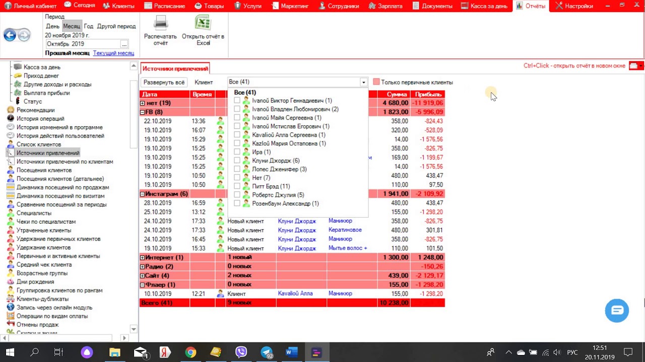This screenshot has height=362, width=645.
Task: Open the month picker ellipsis button
Action: coord(124,44)
